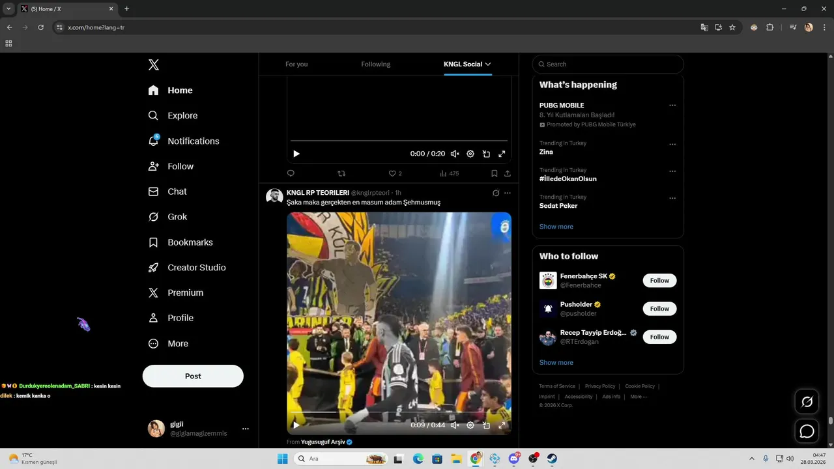Share the first post
Viewport: 834px width, 469px height.
(x=508, y=173)
